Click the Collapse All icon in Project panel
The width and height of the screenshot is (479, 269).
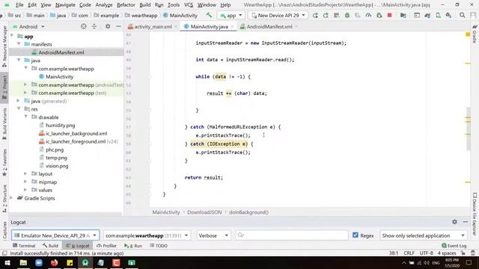(94, 27)
